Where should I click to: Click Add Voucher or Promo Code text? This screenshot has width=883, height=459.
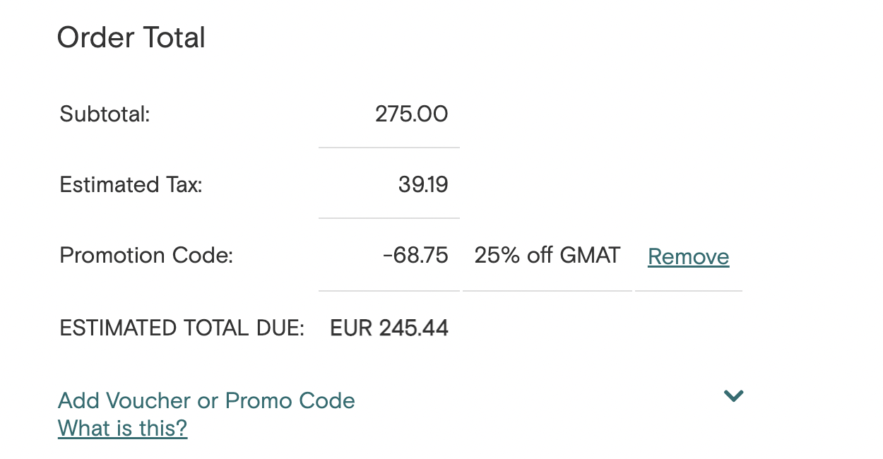coord(206,400)
